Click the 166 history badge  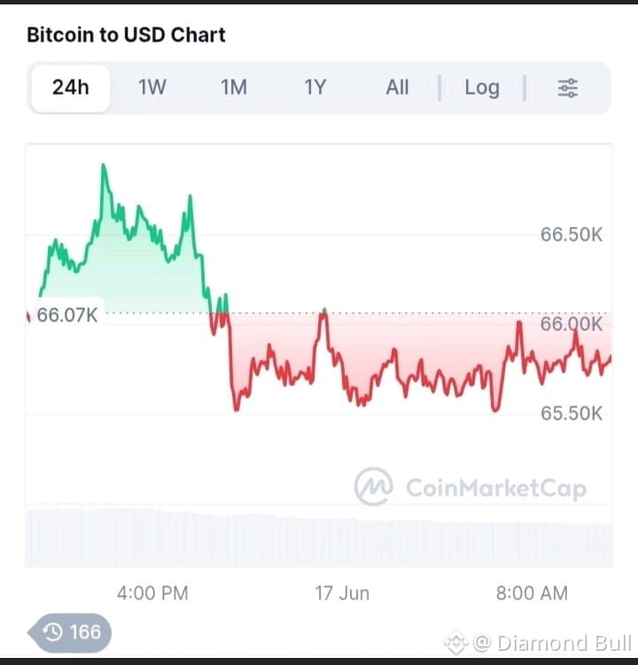pyautogui.click(x=70, y=632)
